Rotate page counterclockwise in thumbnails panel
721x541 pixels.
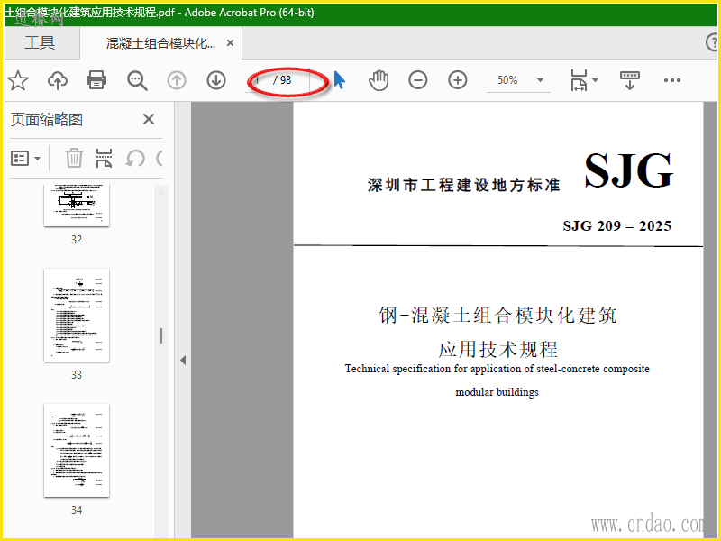(135, 159)
